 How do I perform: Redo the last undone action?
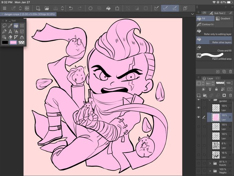point(80,8)
